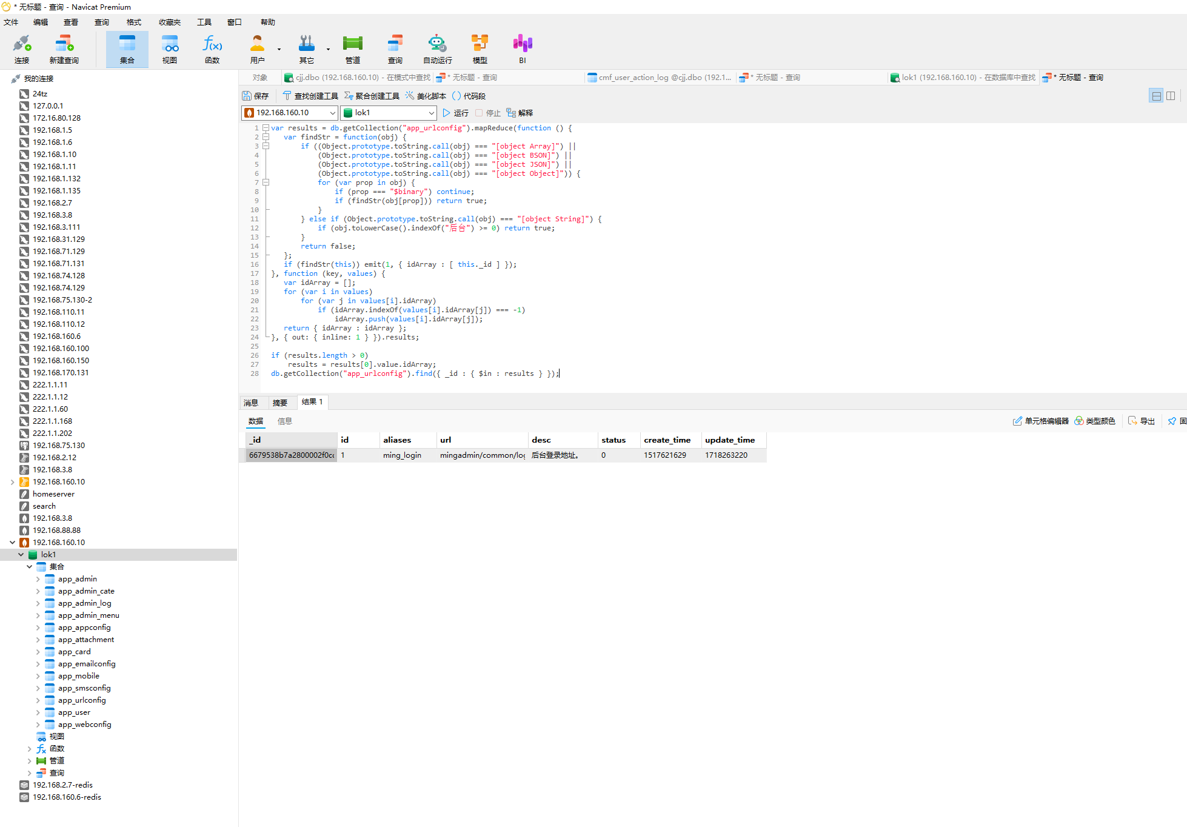Switch to the 信息 sub-tab
This screenshot has width=1187, height=827.
(285, 421)
